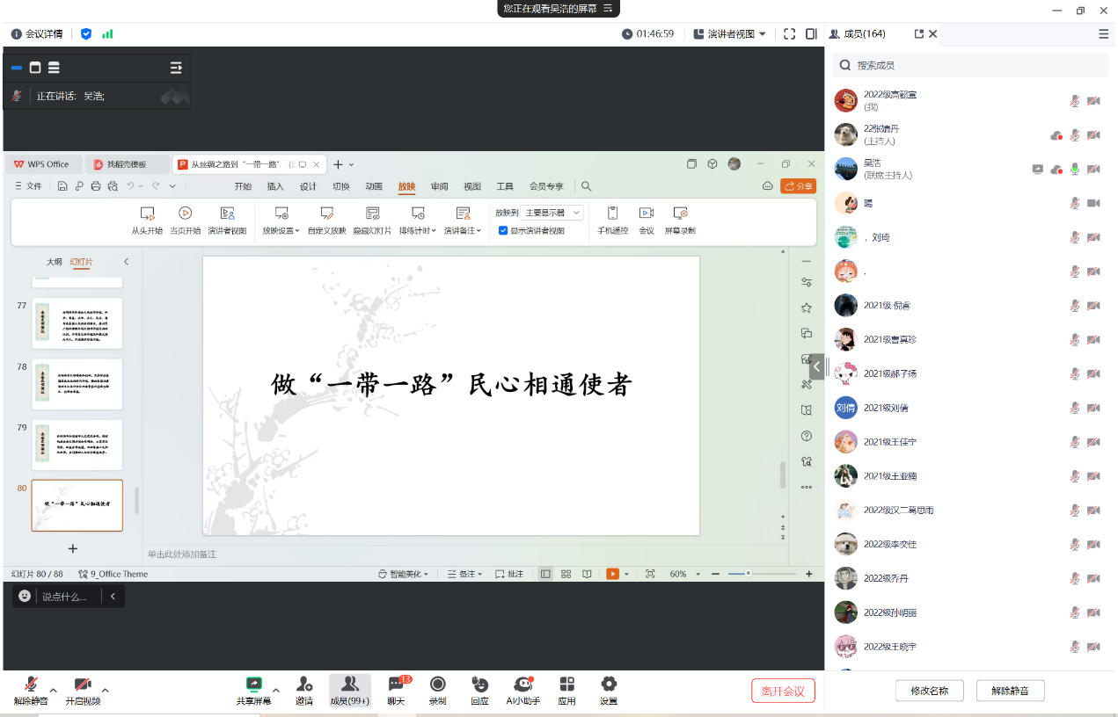Open the Apps icon (应用)

click(x=566, y=684)
